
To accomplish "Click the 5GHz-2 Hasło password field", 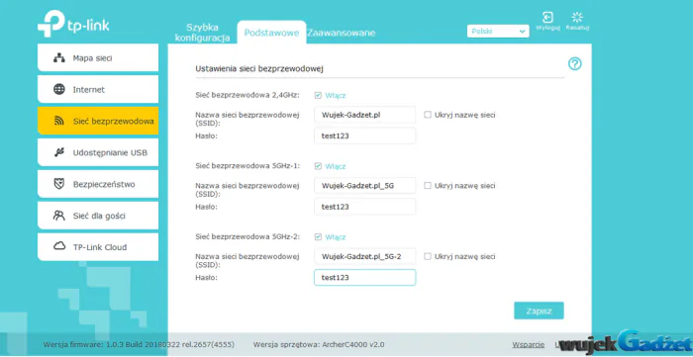I will [x=364, y=278].
